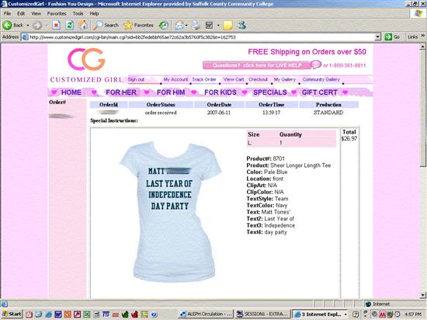Expand the Mail button dropdown arrow
This screenshot has width=427, height=320.
click(x=186, y=26)
